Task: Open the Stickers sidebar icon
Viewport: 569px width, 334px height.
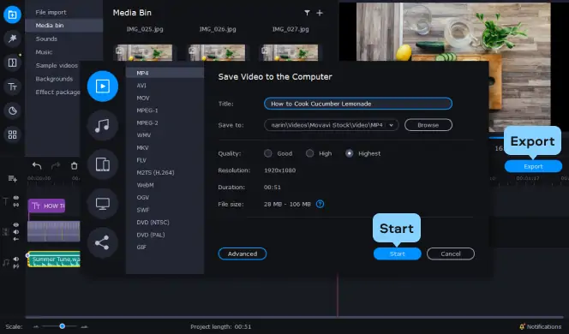Action: coord(12,110)
